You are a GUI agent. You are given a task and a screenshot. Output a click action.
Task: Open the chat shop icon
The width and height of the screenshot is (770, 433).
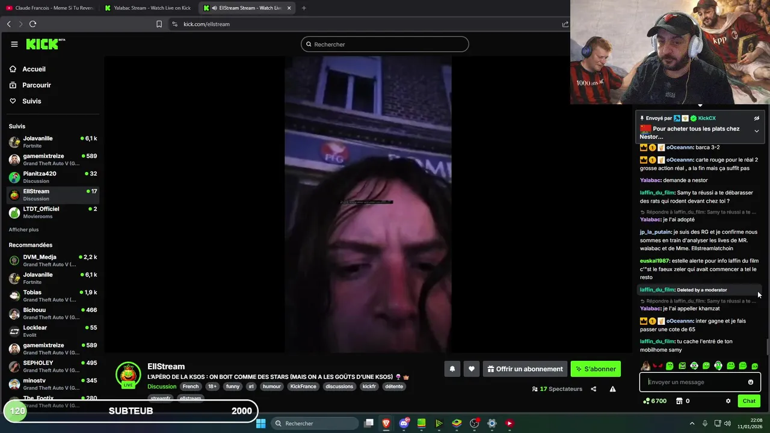click(679, 401)
